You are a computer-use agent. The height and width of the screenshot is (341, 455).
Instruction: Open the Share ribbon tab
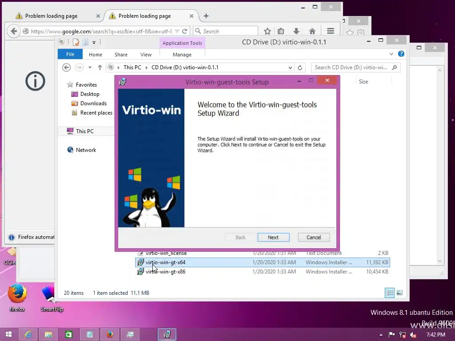pyautogui.click(x=121, y=55)
